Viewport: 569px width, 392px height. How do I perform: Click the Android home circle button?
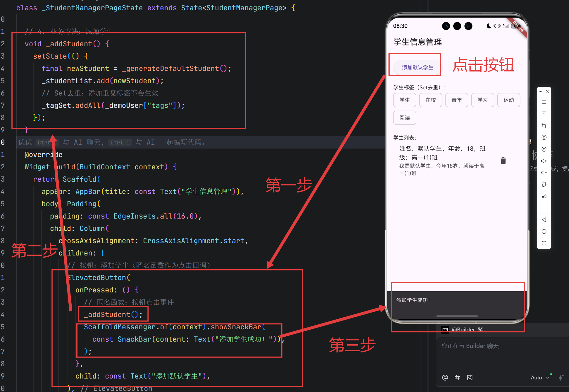tap(544, 231)
